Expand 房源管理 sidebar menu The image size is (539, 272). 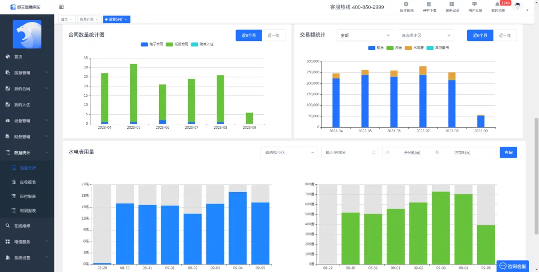pos(27,73)
